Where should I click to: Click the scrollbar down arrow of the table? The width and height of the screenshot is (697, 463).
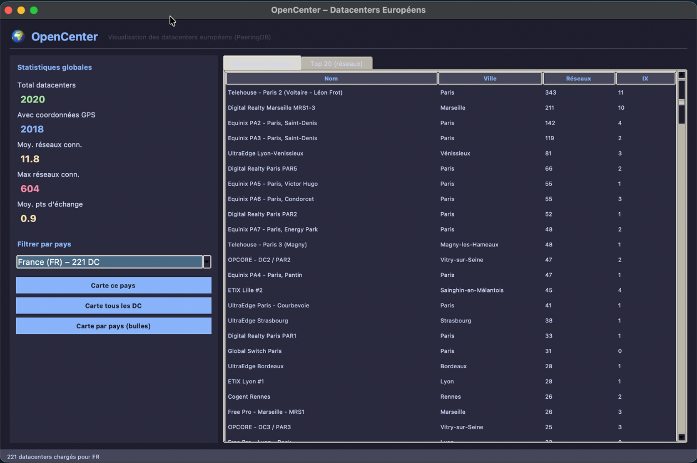[x=681, y=438]
